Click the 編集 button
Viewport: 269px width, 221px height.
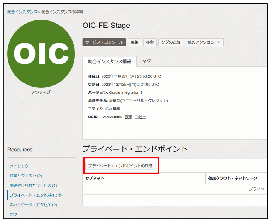tap(134, 42)
